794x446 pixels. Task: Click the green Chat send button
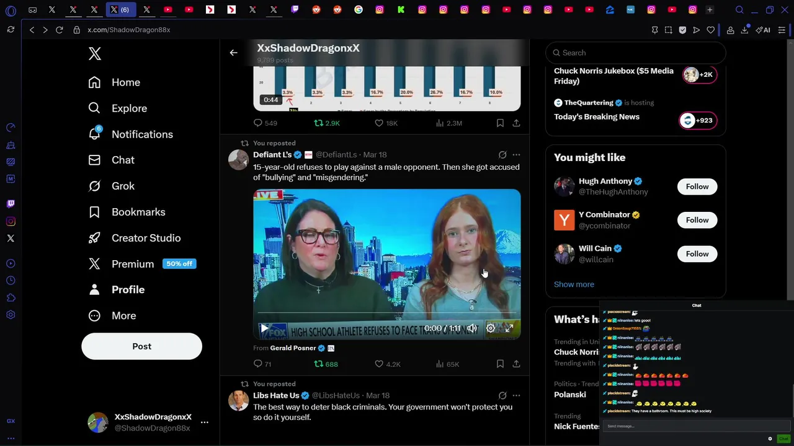tap(783, 439)
